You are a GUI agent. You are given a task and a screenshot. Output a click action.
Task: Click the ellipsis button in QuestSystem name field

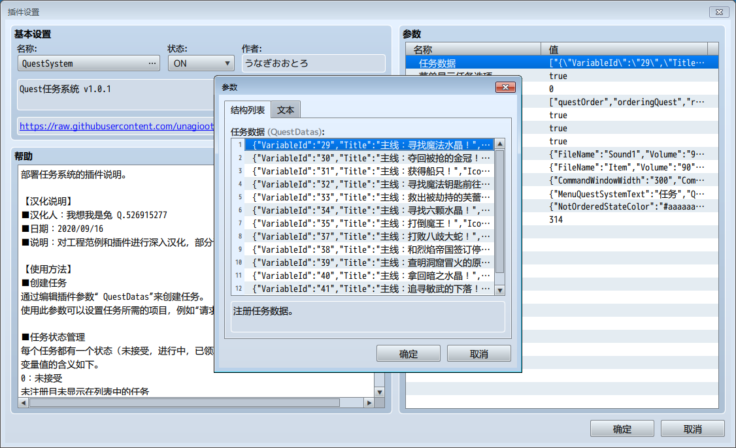(x=152, y=63)
